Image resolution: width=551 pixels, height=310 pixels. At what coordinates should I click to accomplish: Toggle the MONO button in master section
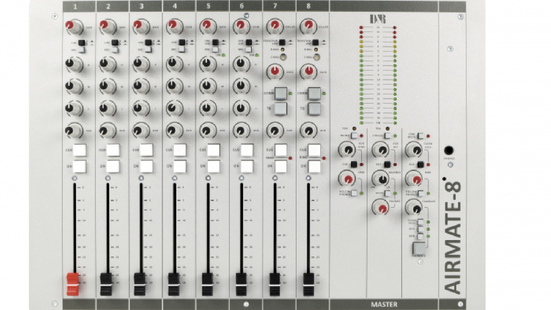click(x=354, y=136)
